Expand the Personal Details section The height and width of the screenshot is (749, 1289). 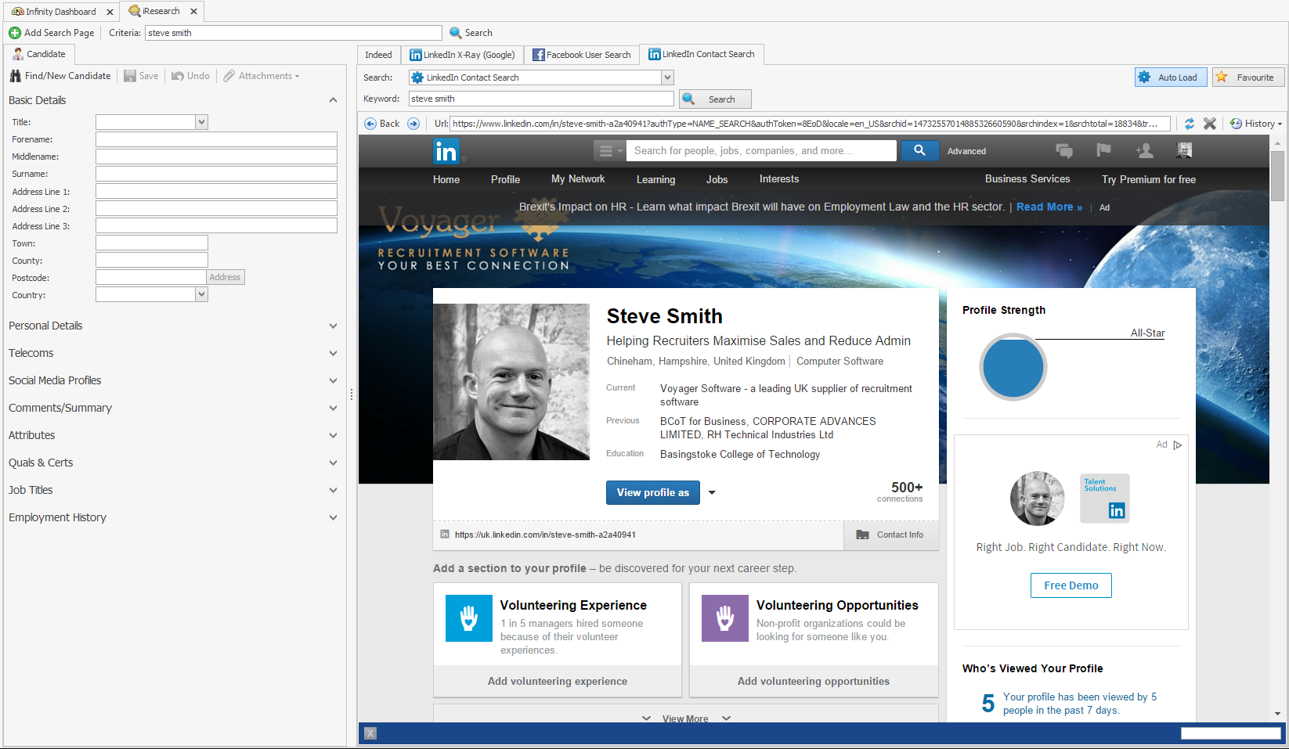click(x=333, y=326)
